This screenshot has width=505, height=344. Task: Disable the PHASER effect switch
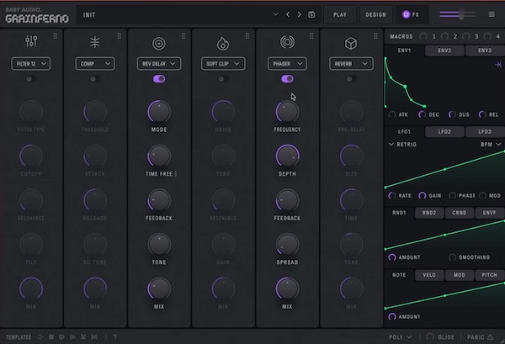click(287, 79)
